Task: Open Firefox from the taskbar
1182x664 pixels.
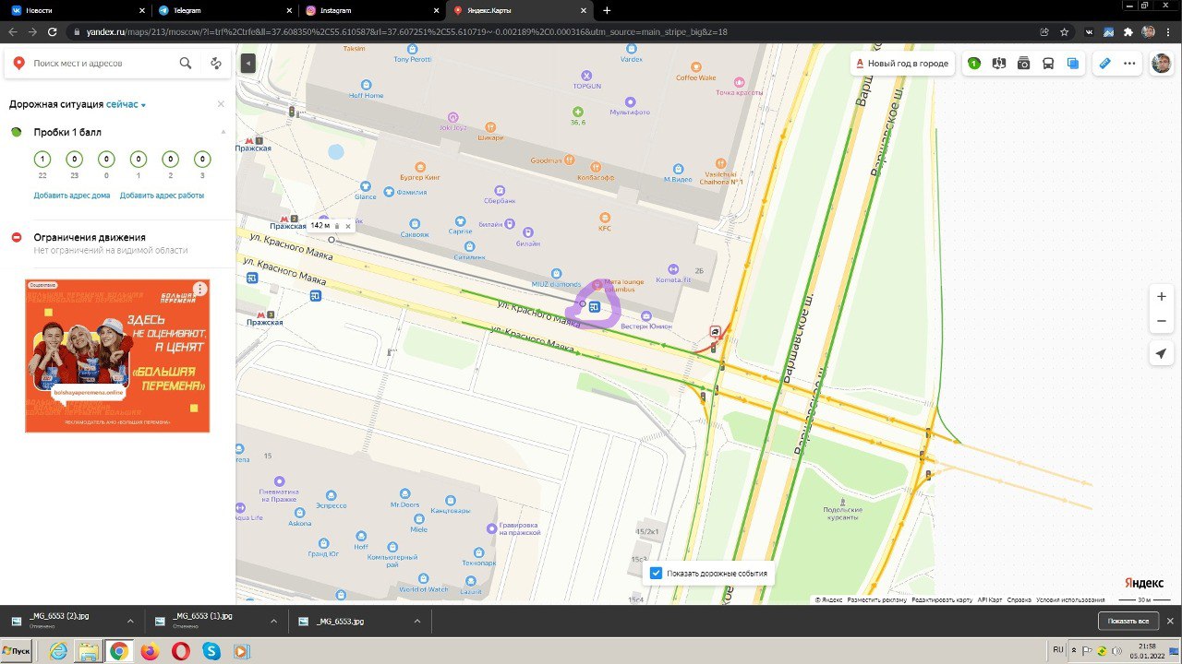Action: (x=150, y=651)
